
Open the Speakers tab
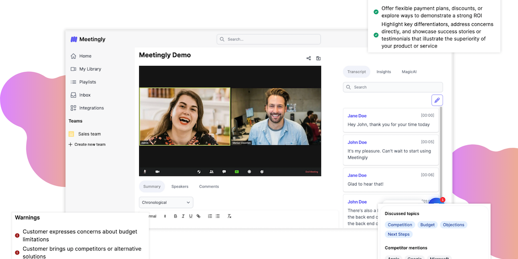tap(180, 187)
